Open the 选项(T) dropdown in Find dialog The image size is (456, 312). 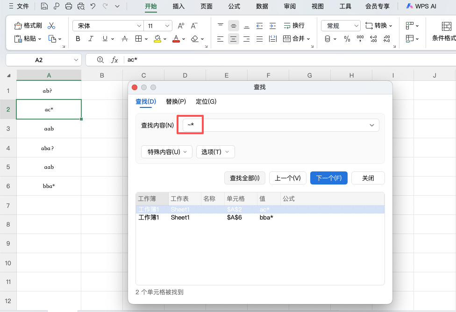click(215, 152)
